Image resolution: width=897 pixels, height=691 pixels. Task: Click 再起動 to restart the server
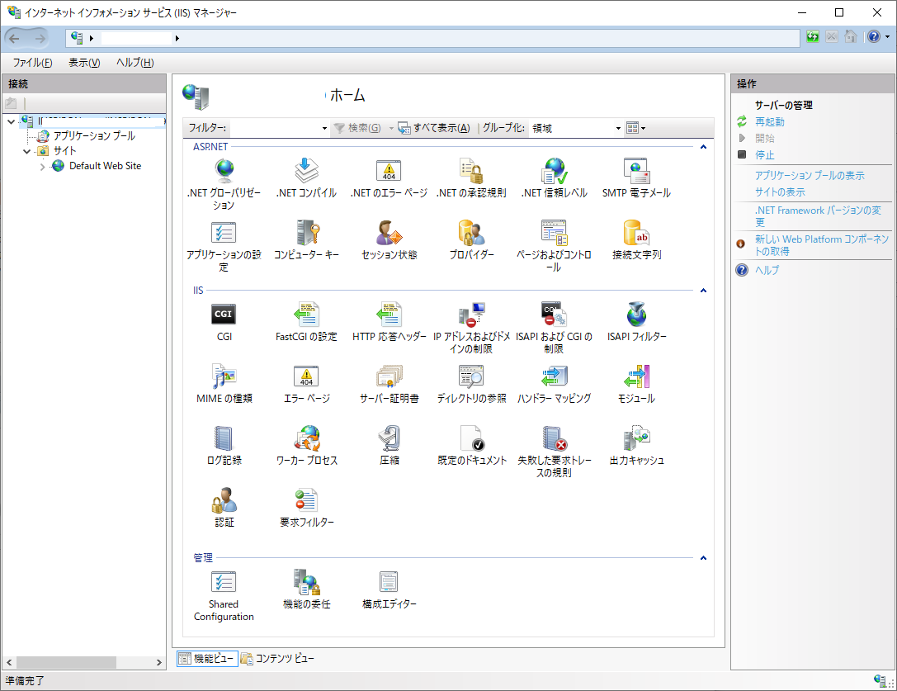[x=769, y=122]
